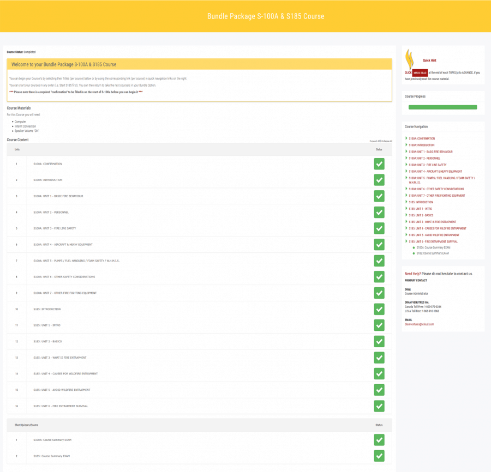Click the completed status icon for S185: UNIT 2 - BASICS
The width and height of the screenshot is (491, 472).
(379, 341)
